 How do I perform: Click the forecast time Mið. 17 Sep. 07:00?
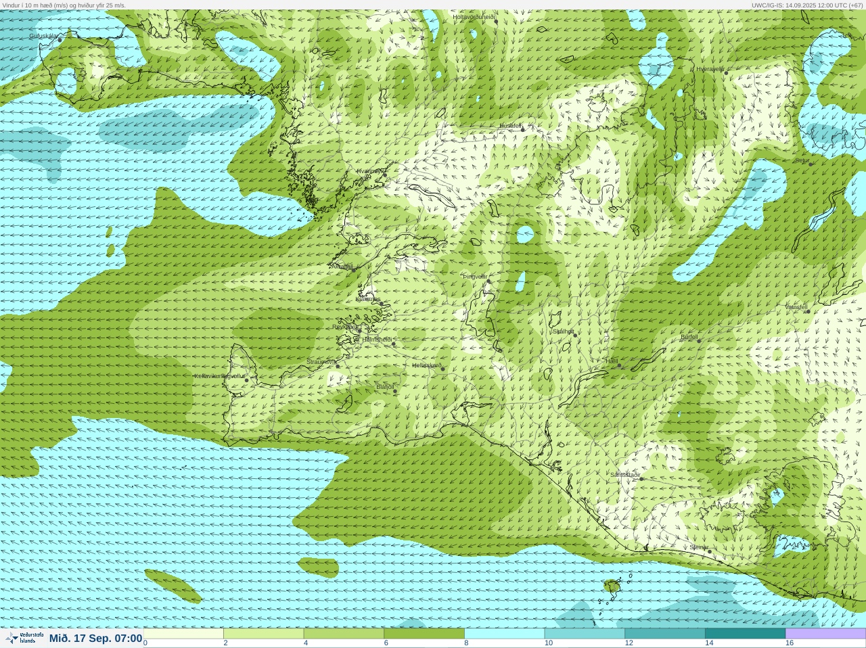click(95, 639)
